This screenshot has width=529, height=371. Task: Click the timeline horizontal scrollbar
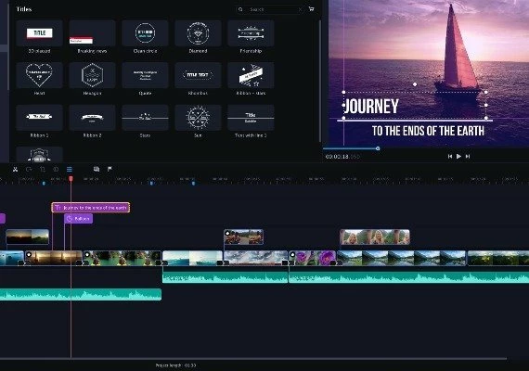click(253, 359)
